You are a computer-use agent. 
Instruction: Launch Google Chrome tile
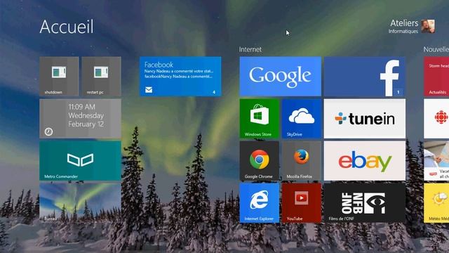(259, 161)
